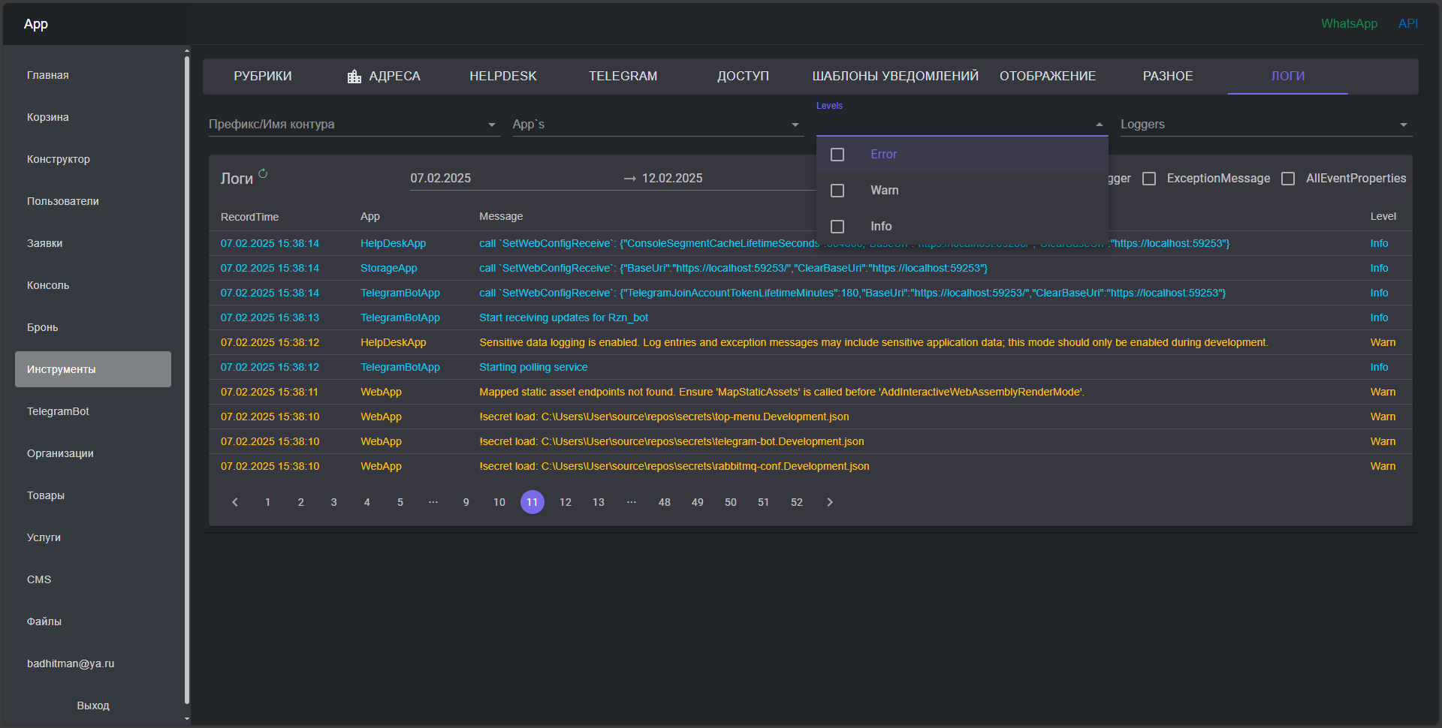Select the 'Start receiving updates for Rzn_bot' row
This screenshot has width=1442, height=728.
(810, 317)
